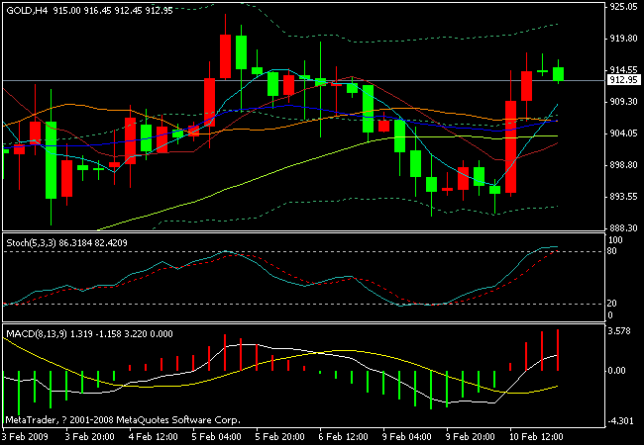644x445 pixels.
Task: Click the GOLD,H4 chart title text
Action: [x=26, y=11]
